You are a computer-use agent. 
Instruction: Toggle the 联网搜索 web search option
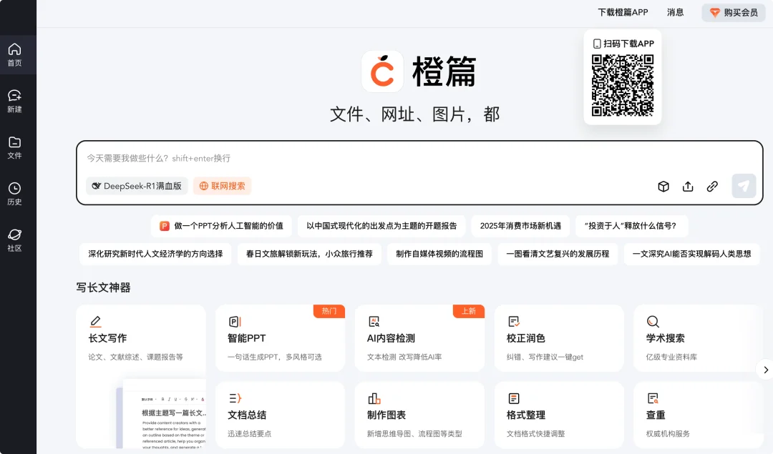pyautogui.click(x=223, y=186)
